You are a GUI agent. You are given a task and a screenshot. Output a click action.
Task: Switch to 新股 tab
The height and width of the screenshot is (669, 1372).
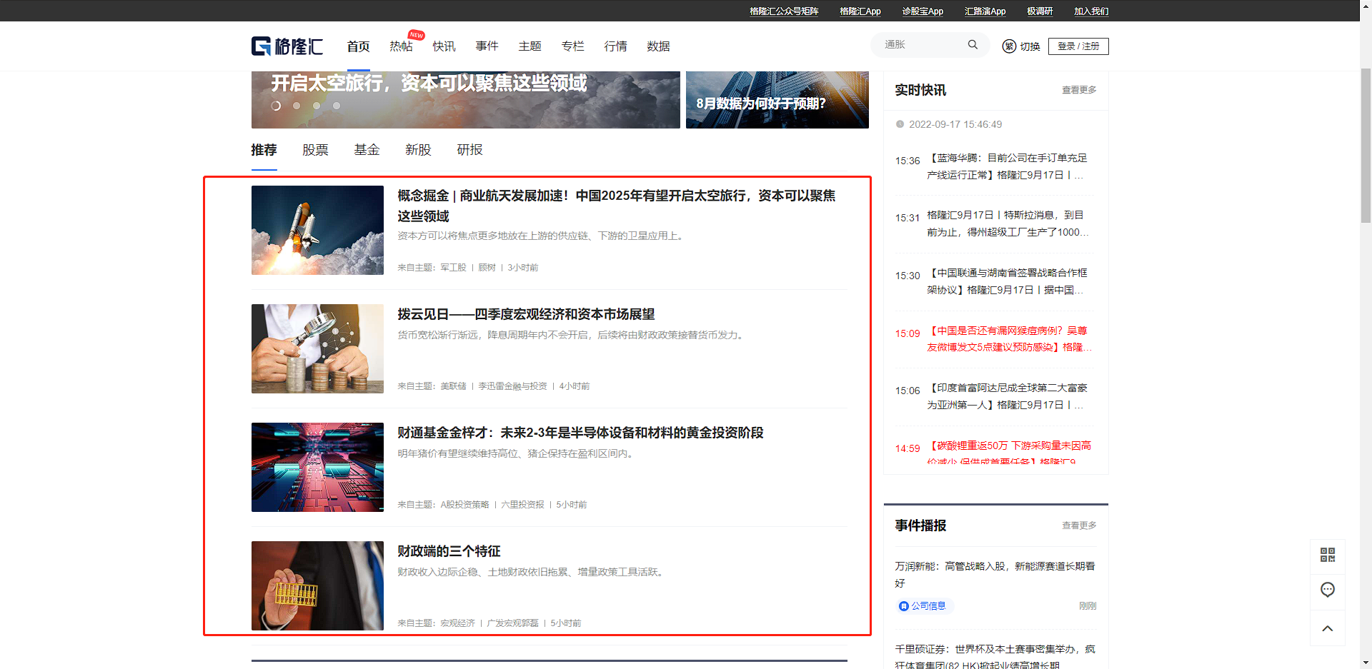coord(418,150)
